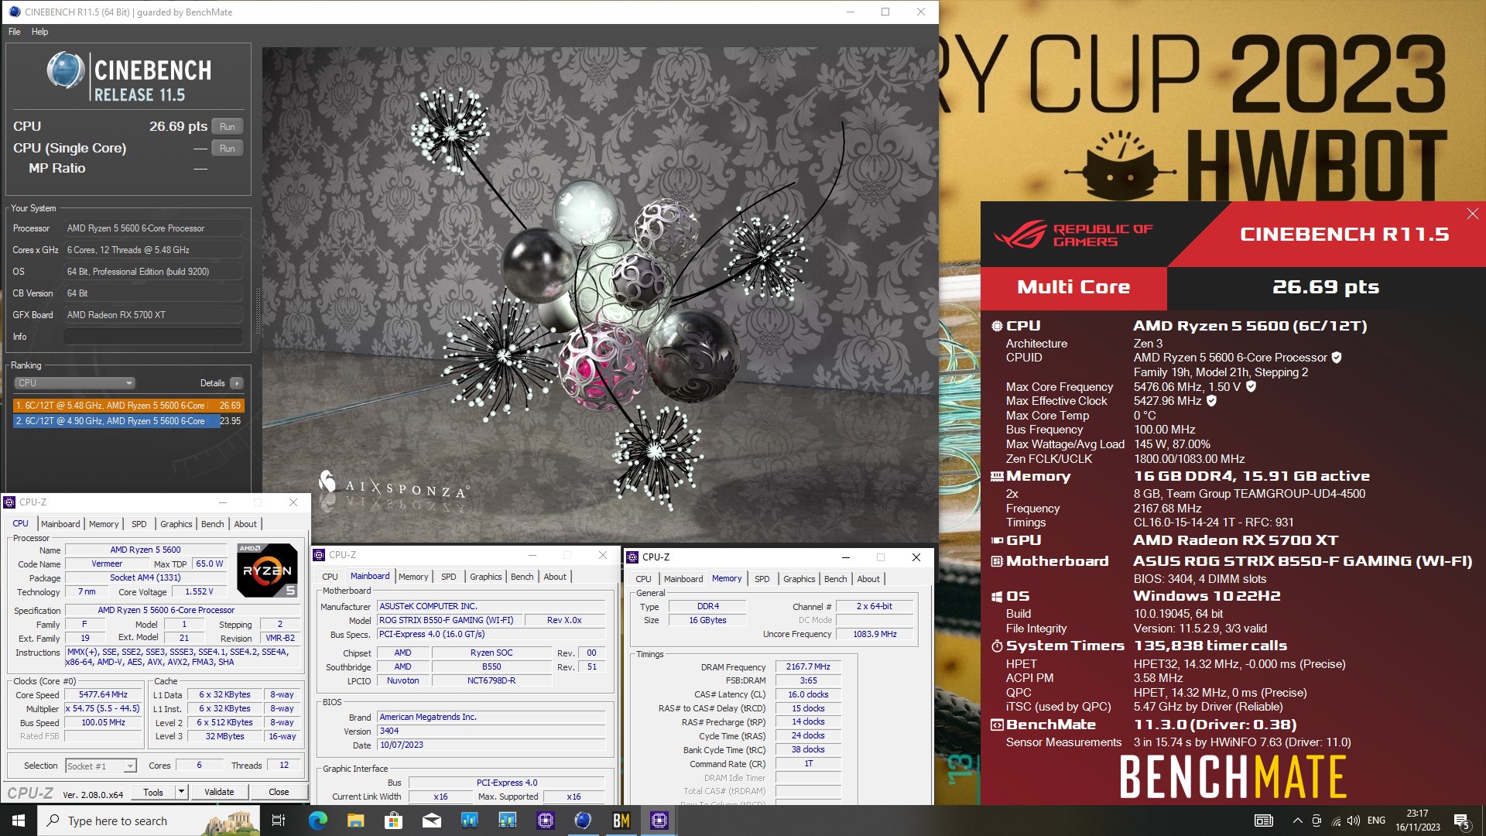The image size is (1486, 836).
Task: Click the BIOS Version field 3404
Action: (491, 731)
